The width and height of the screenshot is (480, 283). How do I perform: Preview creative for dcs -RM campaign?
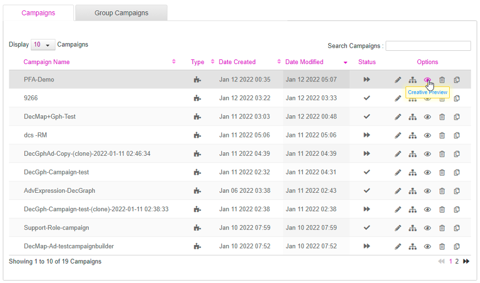(x=427, y=135)
